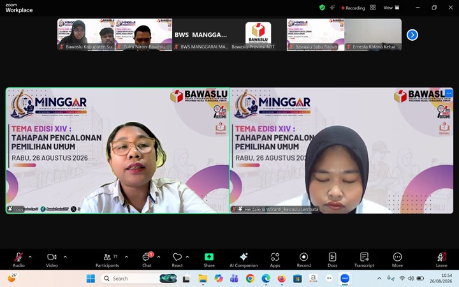Click the AI Companion sparkle icon at top

tap(332, 8)
